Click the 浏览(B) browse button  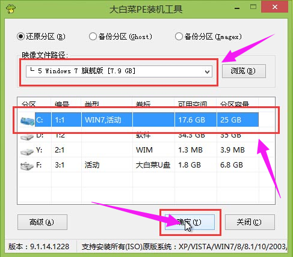pos(244,71)
